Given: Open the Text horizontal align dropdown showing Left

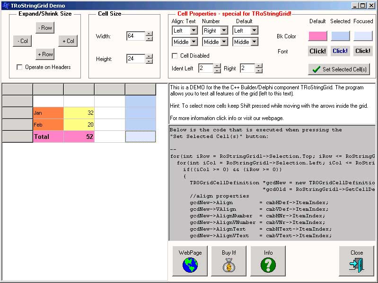Looking at the screenshot, I should click(x=193, y=31).
